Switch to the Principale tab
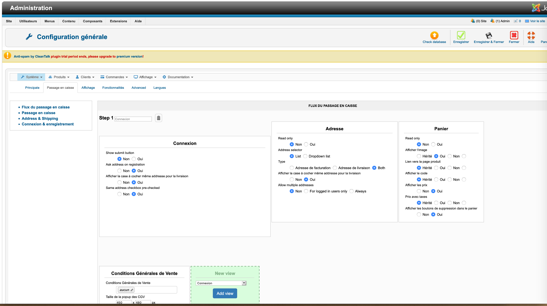This screenshot has width=547, height=306. (32, 88)
